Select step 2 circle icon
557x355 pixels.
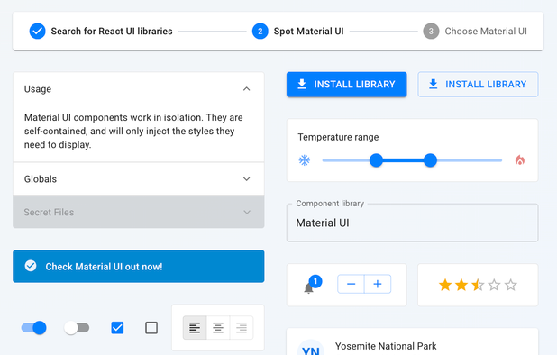pyautogui.click(x=260, y=32)
